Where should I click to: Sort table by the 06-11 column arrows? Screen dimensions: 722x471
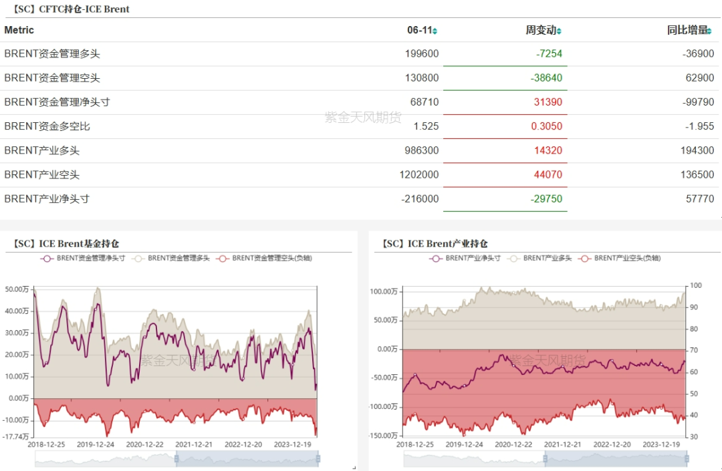435,31
